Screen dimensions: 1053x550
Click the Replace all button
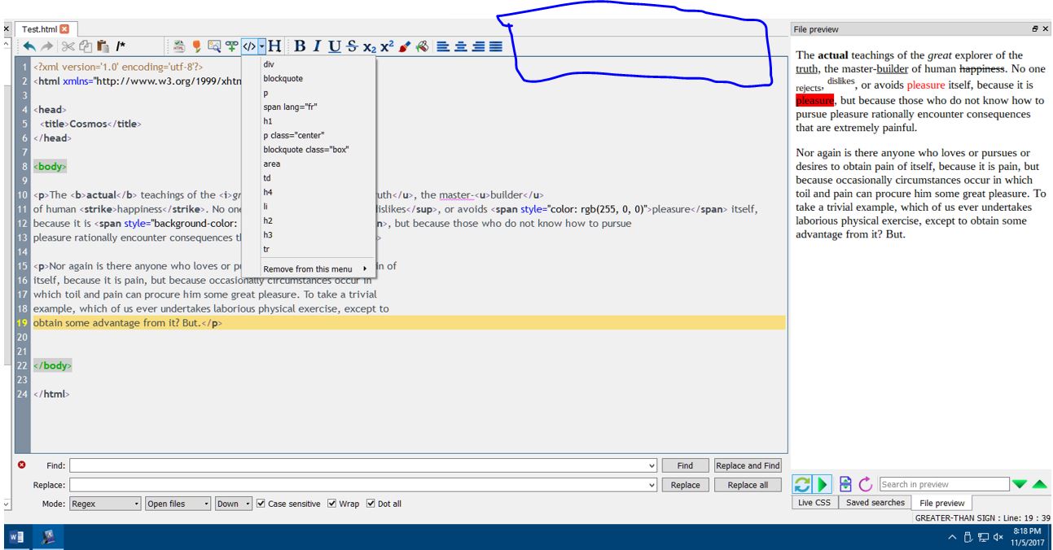coord(748,485)
